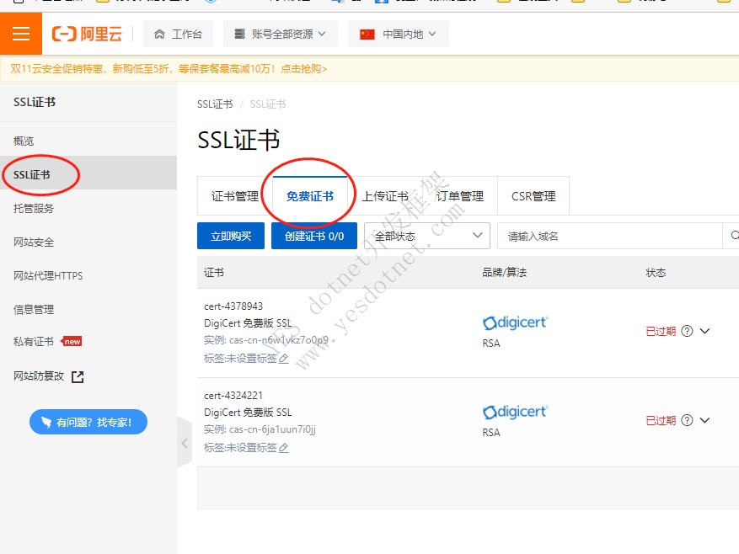The height and width of the screenshot is (554, 739).
Task: Open the 账号全部资源 dropdown
Action: coord(280,35)
